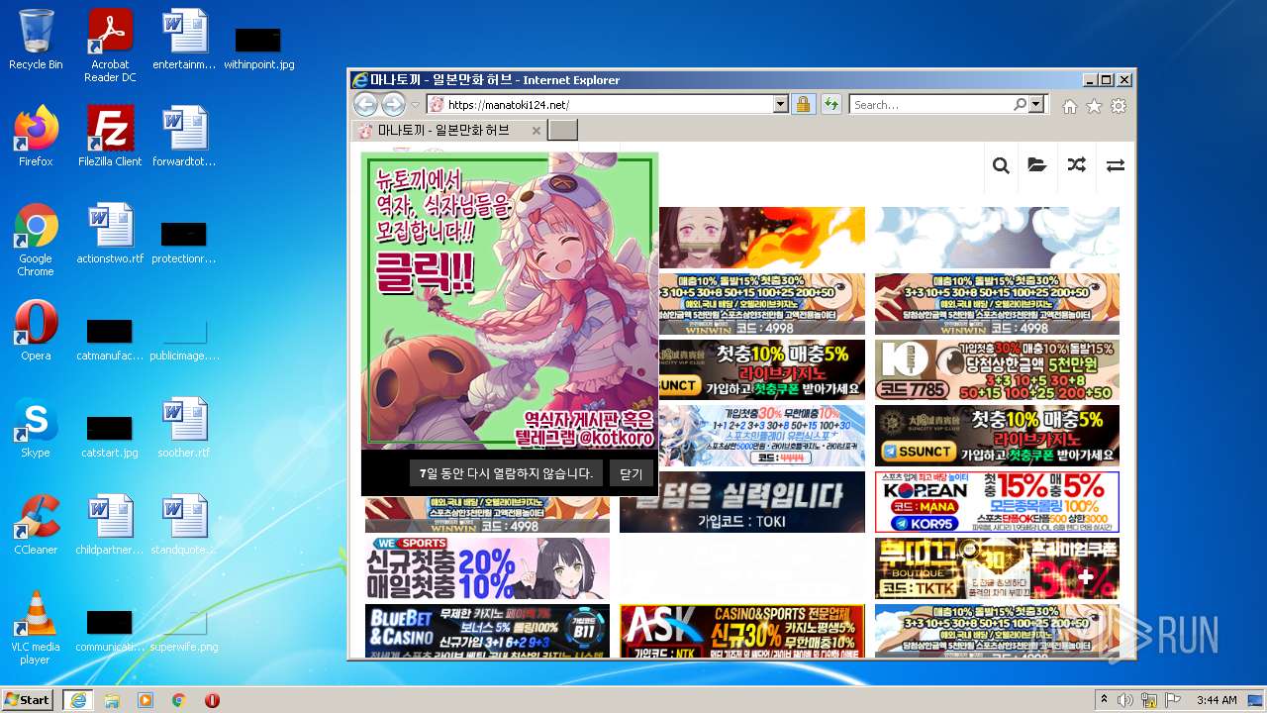Open recent pages dropdown next to Forward

[x=416, y=105]
